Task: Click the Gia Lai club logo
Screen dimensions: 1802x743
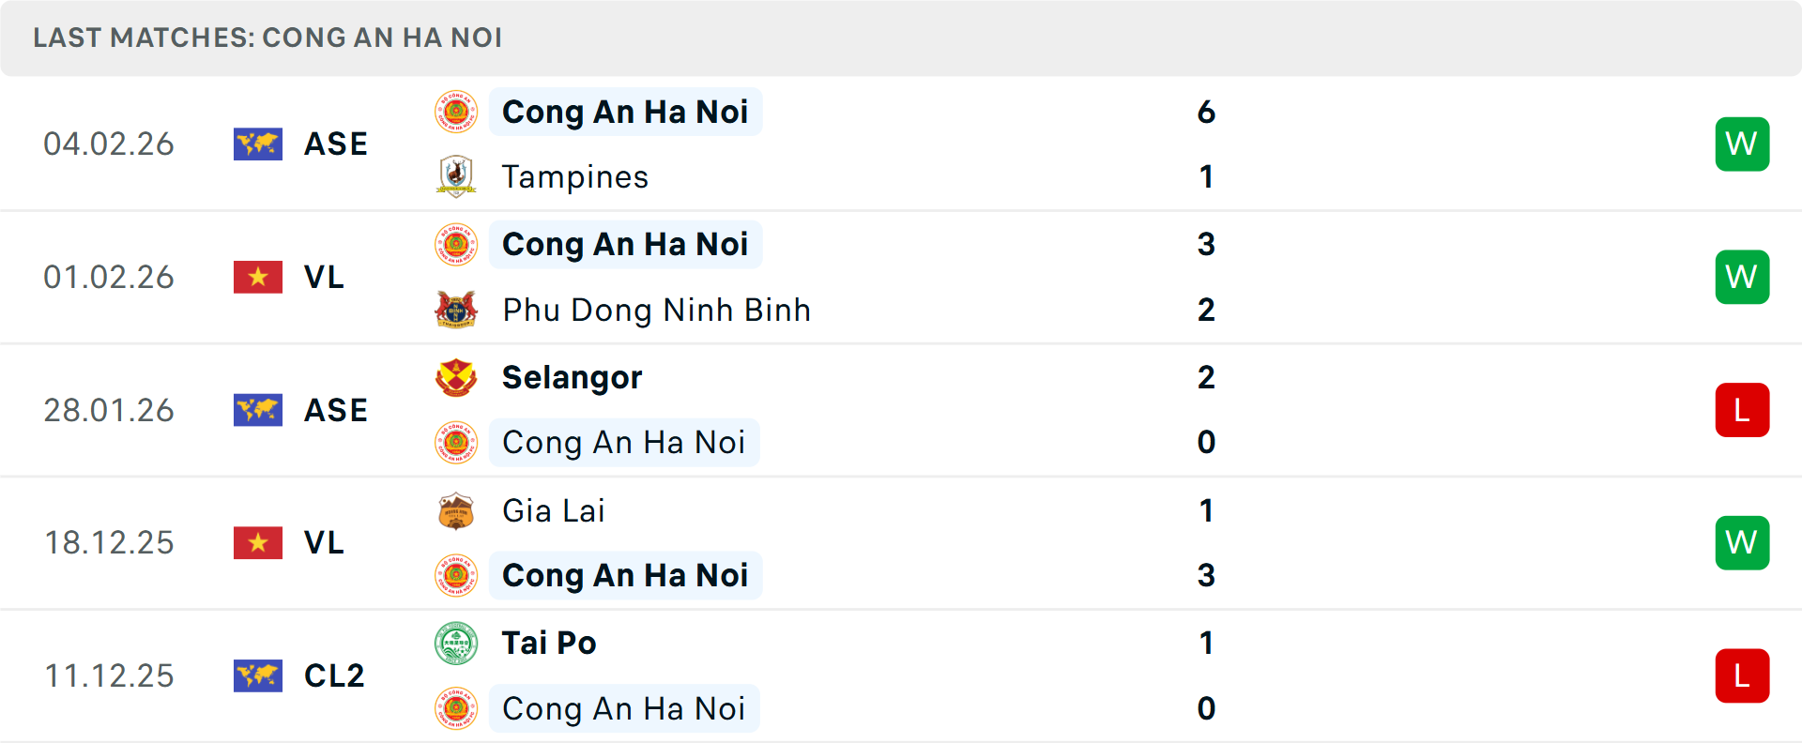Action: [x=456, y=511]
